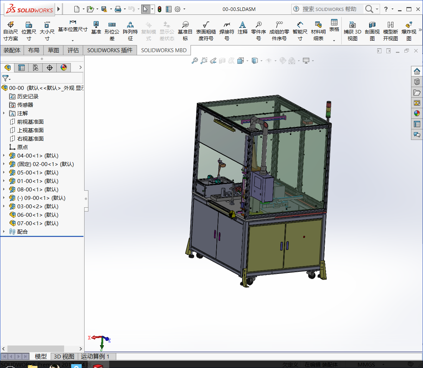Open the 表格 tables dropdown
The width and height of the screenshot is (423, 368).
click(334, 41)
